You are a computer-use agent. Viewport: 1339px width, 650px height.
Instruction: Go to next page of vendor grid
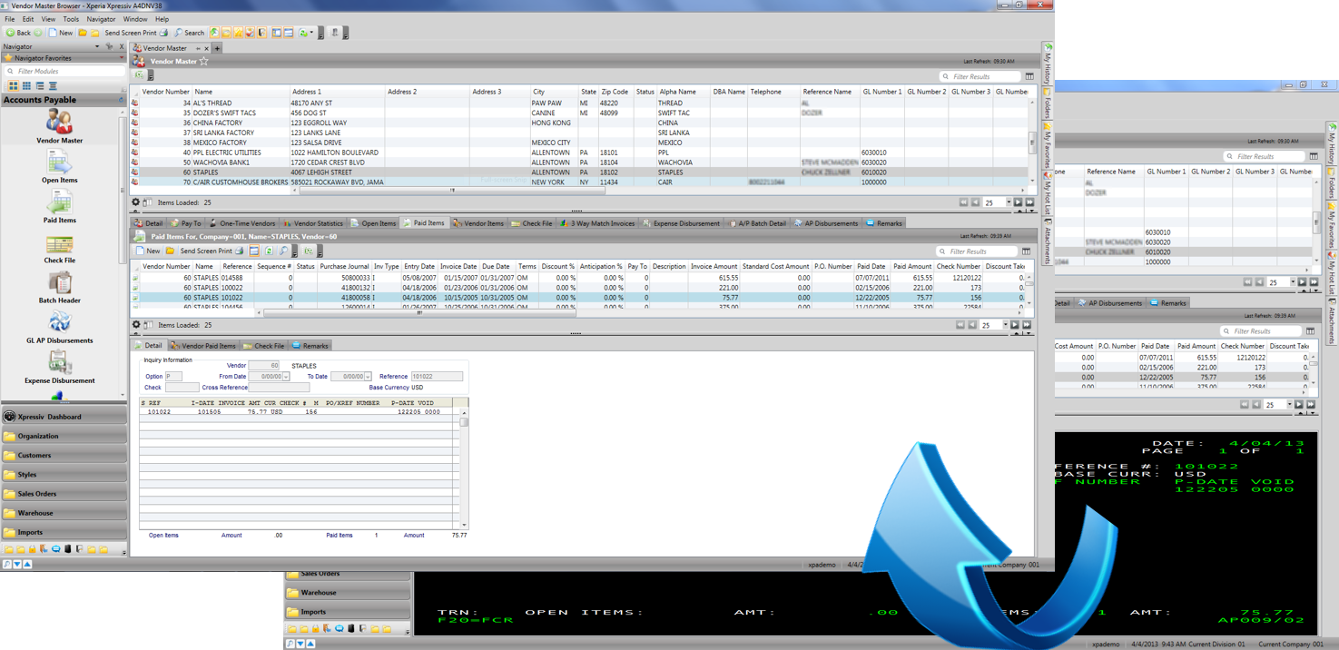pyautogui.click(x=1018, y=202)
